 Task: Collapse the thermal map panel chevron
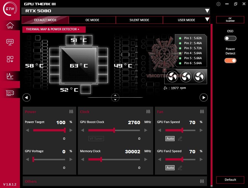(x=115, y=97)
